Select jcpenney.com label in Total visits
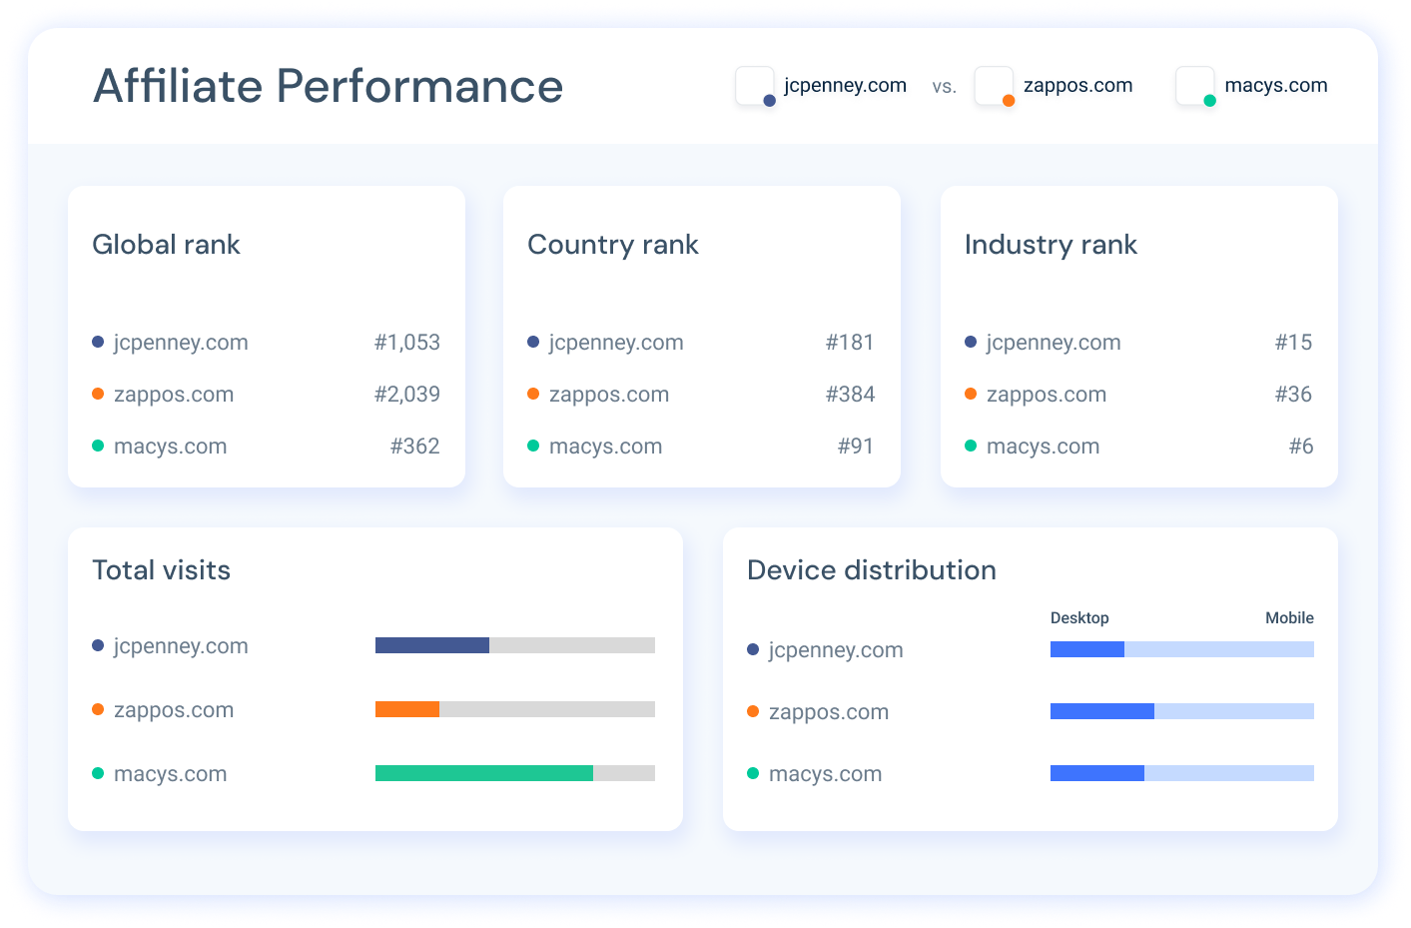 pyautogui.click(x=181, y=646)
